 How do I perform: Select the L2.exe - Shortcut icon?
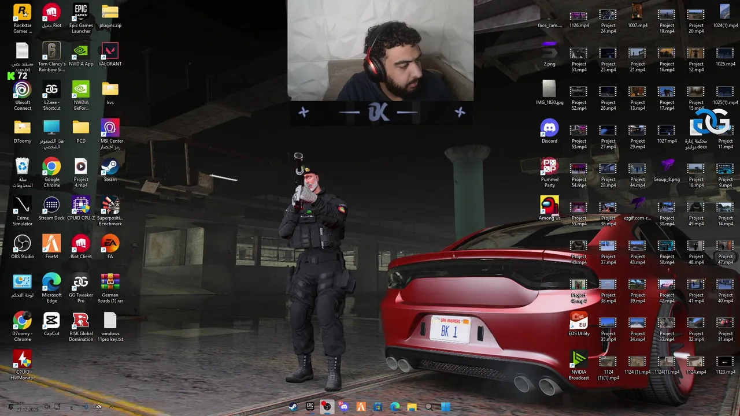[x=51, y=95]
